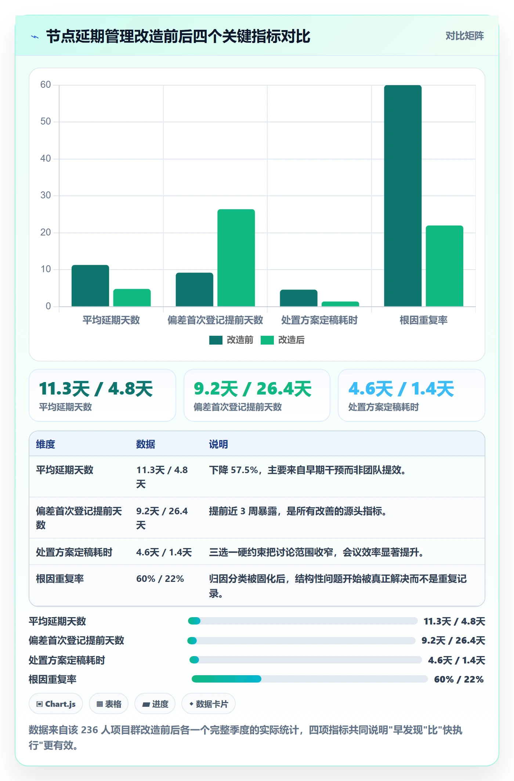Select the 偏差首次登记提前天数 改造后 bar

pos(236,258)
